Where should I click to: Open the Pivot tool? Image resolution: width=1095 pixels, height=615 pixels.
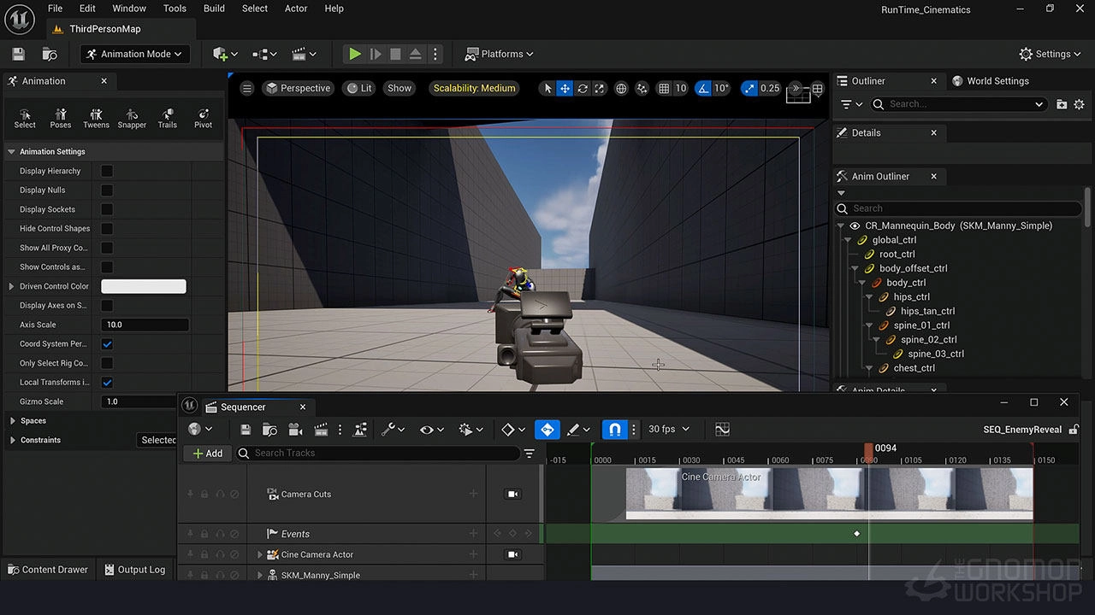203,117
